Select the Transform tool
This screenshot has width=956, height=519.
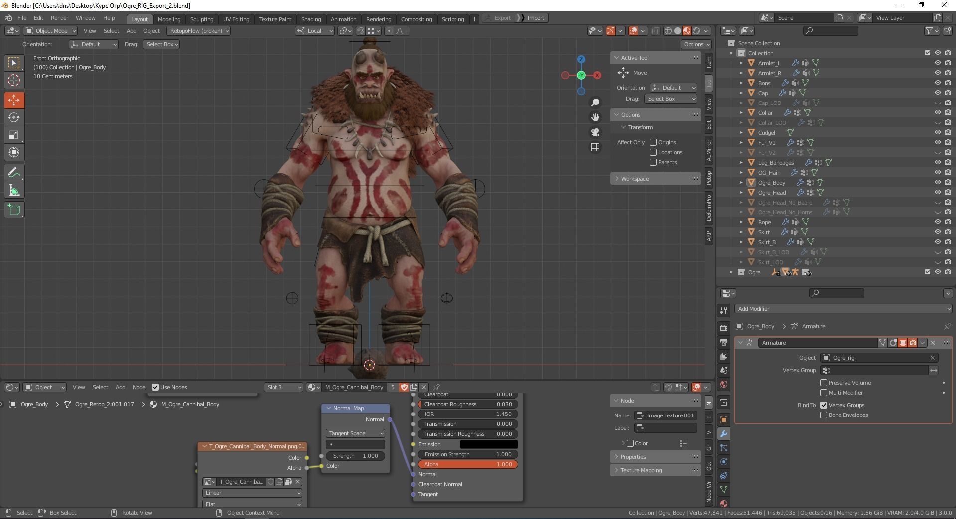14,152
